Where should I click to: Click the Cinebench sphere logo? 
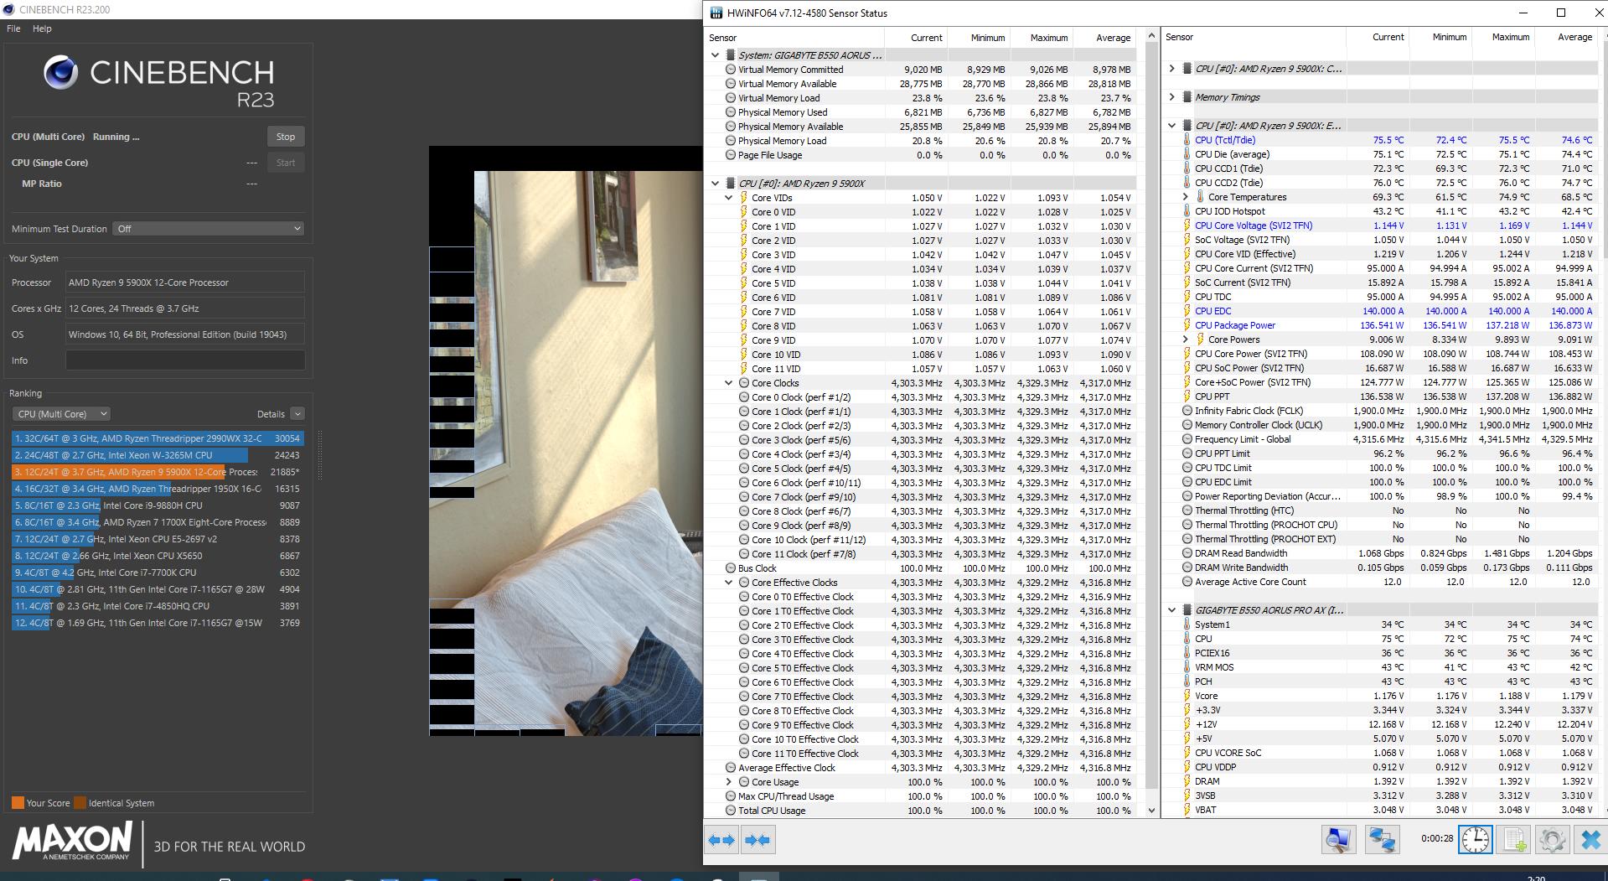[x=61, y=73]
